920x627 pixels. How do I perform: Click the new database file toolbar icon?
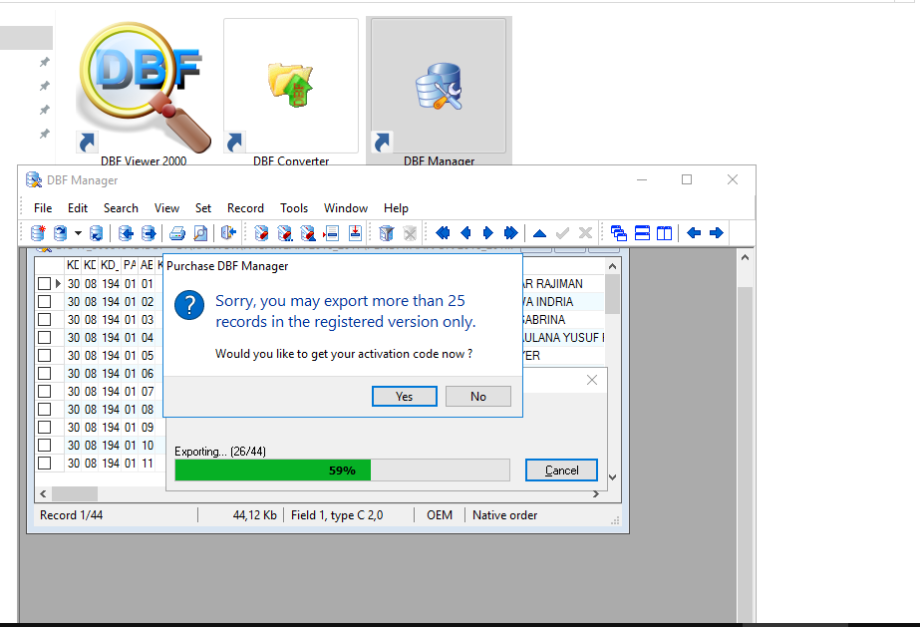tap(38, 233)
